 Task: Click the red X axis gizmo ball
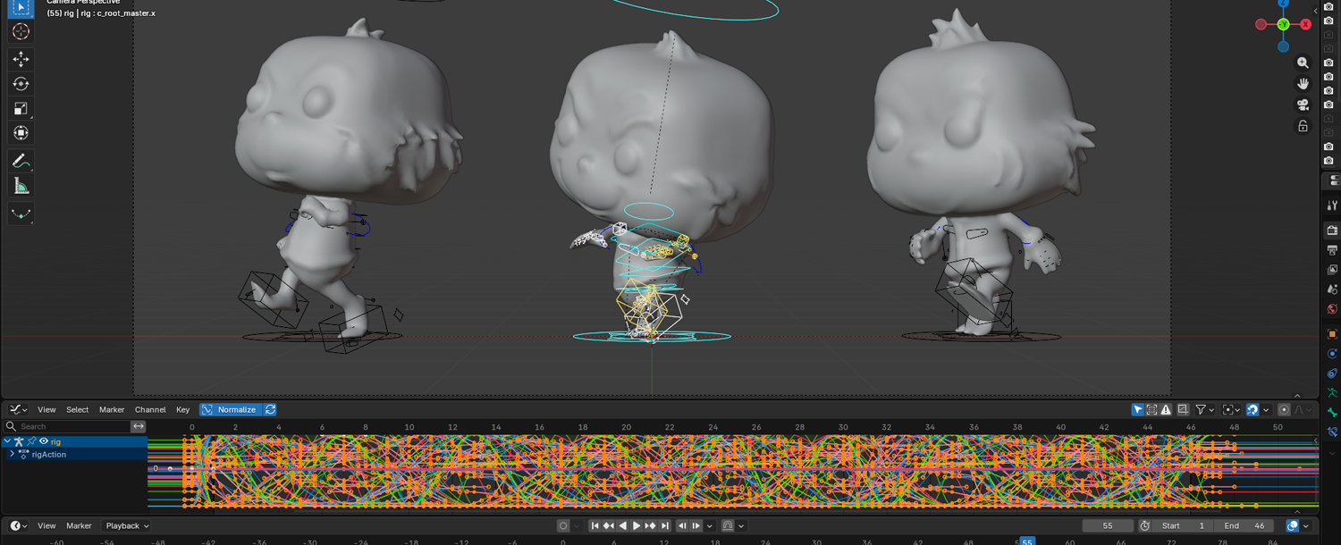click(x=1305, y=24)
